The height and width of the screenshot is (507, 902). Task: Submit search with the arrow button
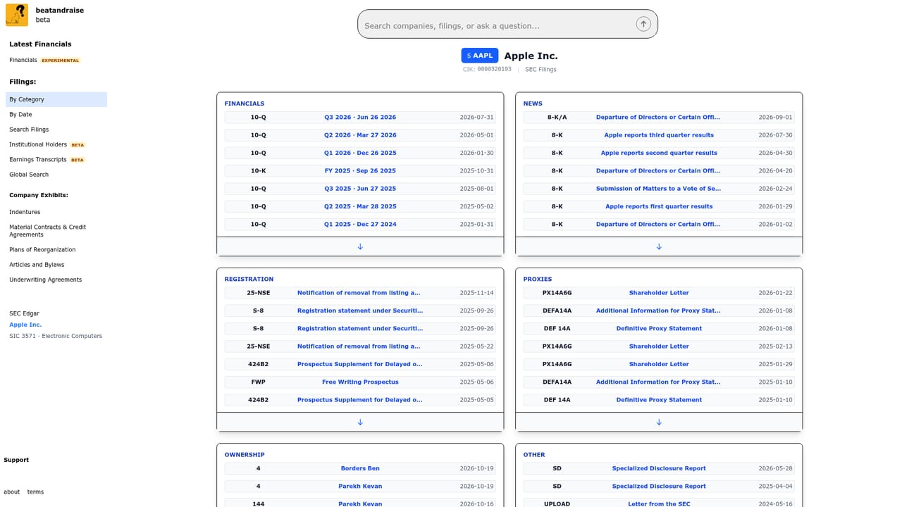(x=643, y=24)
